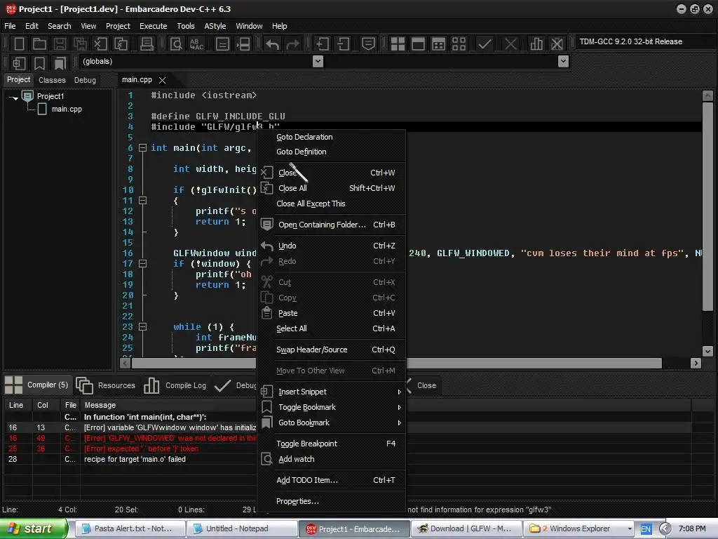Collapse the code fold at line 6
Viewport: 718px width, 539px height.
click(x=142, y=148)
